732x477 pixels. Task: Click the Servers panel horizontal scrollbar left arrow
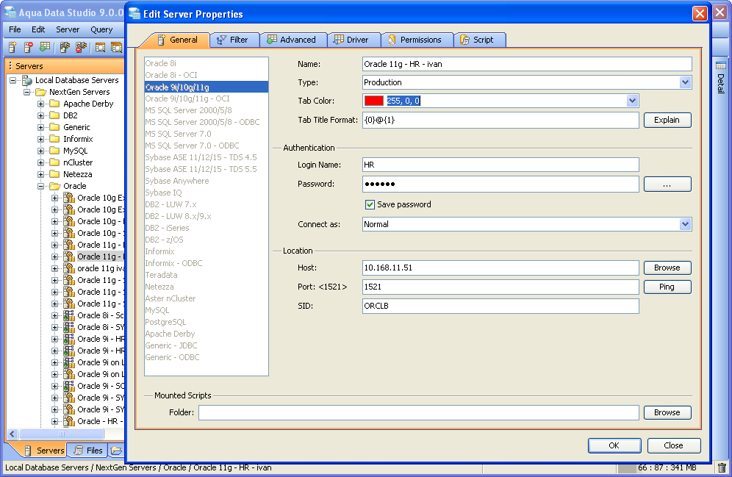point(12,434)
